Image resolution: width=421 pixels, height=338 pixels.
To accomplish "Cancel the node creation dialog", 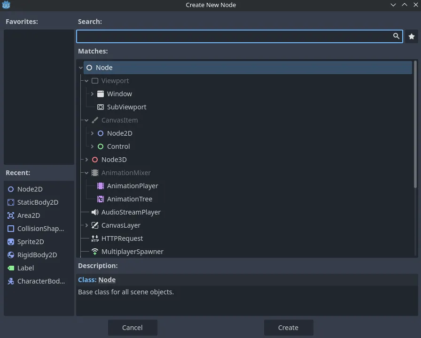I will [132, 327].
